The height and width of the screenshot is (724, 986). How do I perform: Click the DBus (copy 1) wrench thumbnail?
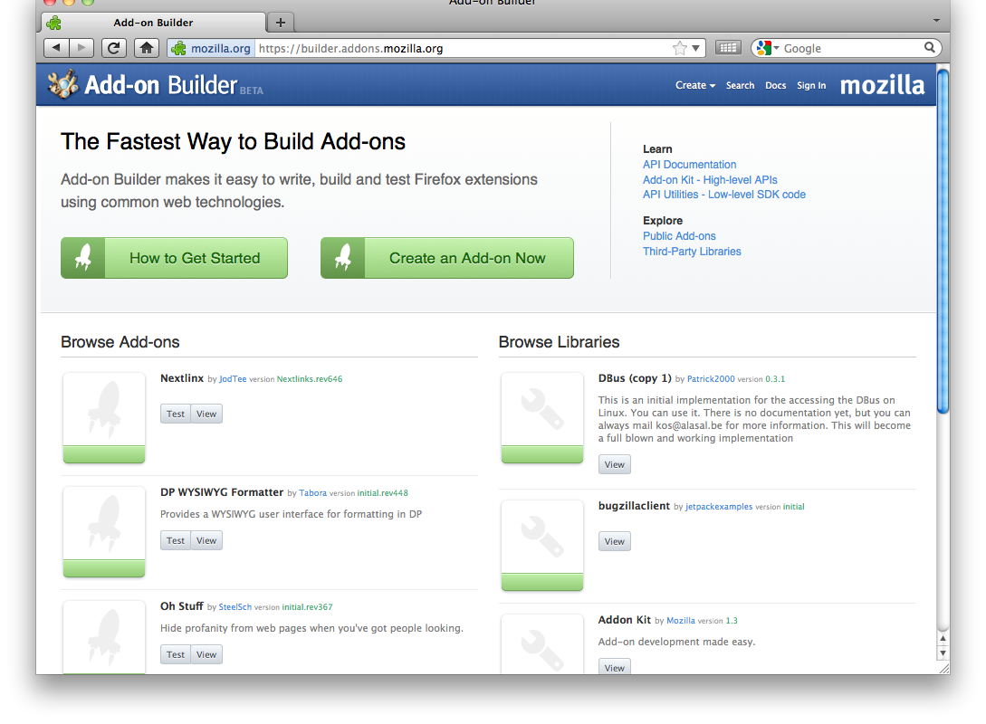point(542,418)
